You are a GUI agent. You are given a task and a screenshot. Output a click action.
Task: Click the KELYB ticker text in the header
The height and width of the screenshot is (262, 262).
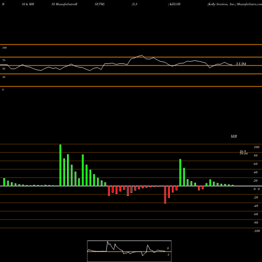click(x=175, y=4)
